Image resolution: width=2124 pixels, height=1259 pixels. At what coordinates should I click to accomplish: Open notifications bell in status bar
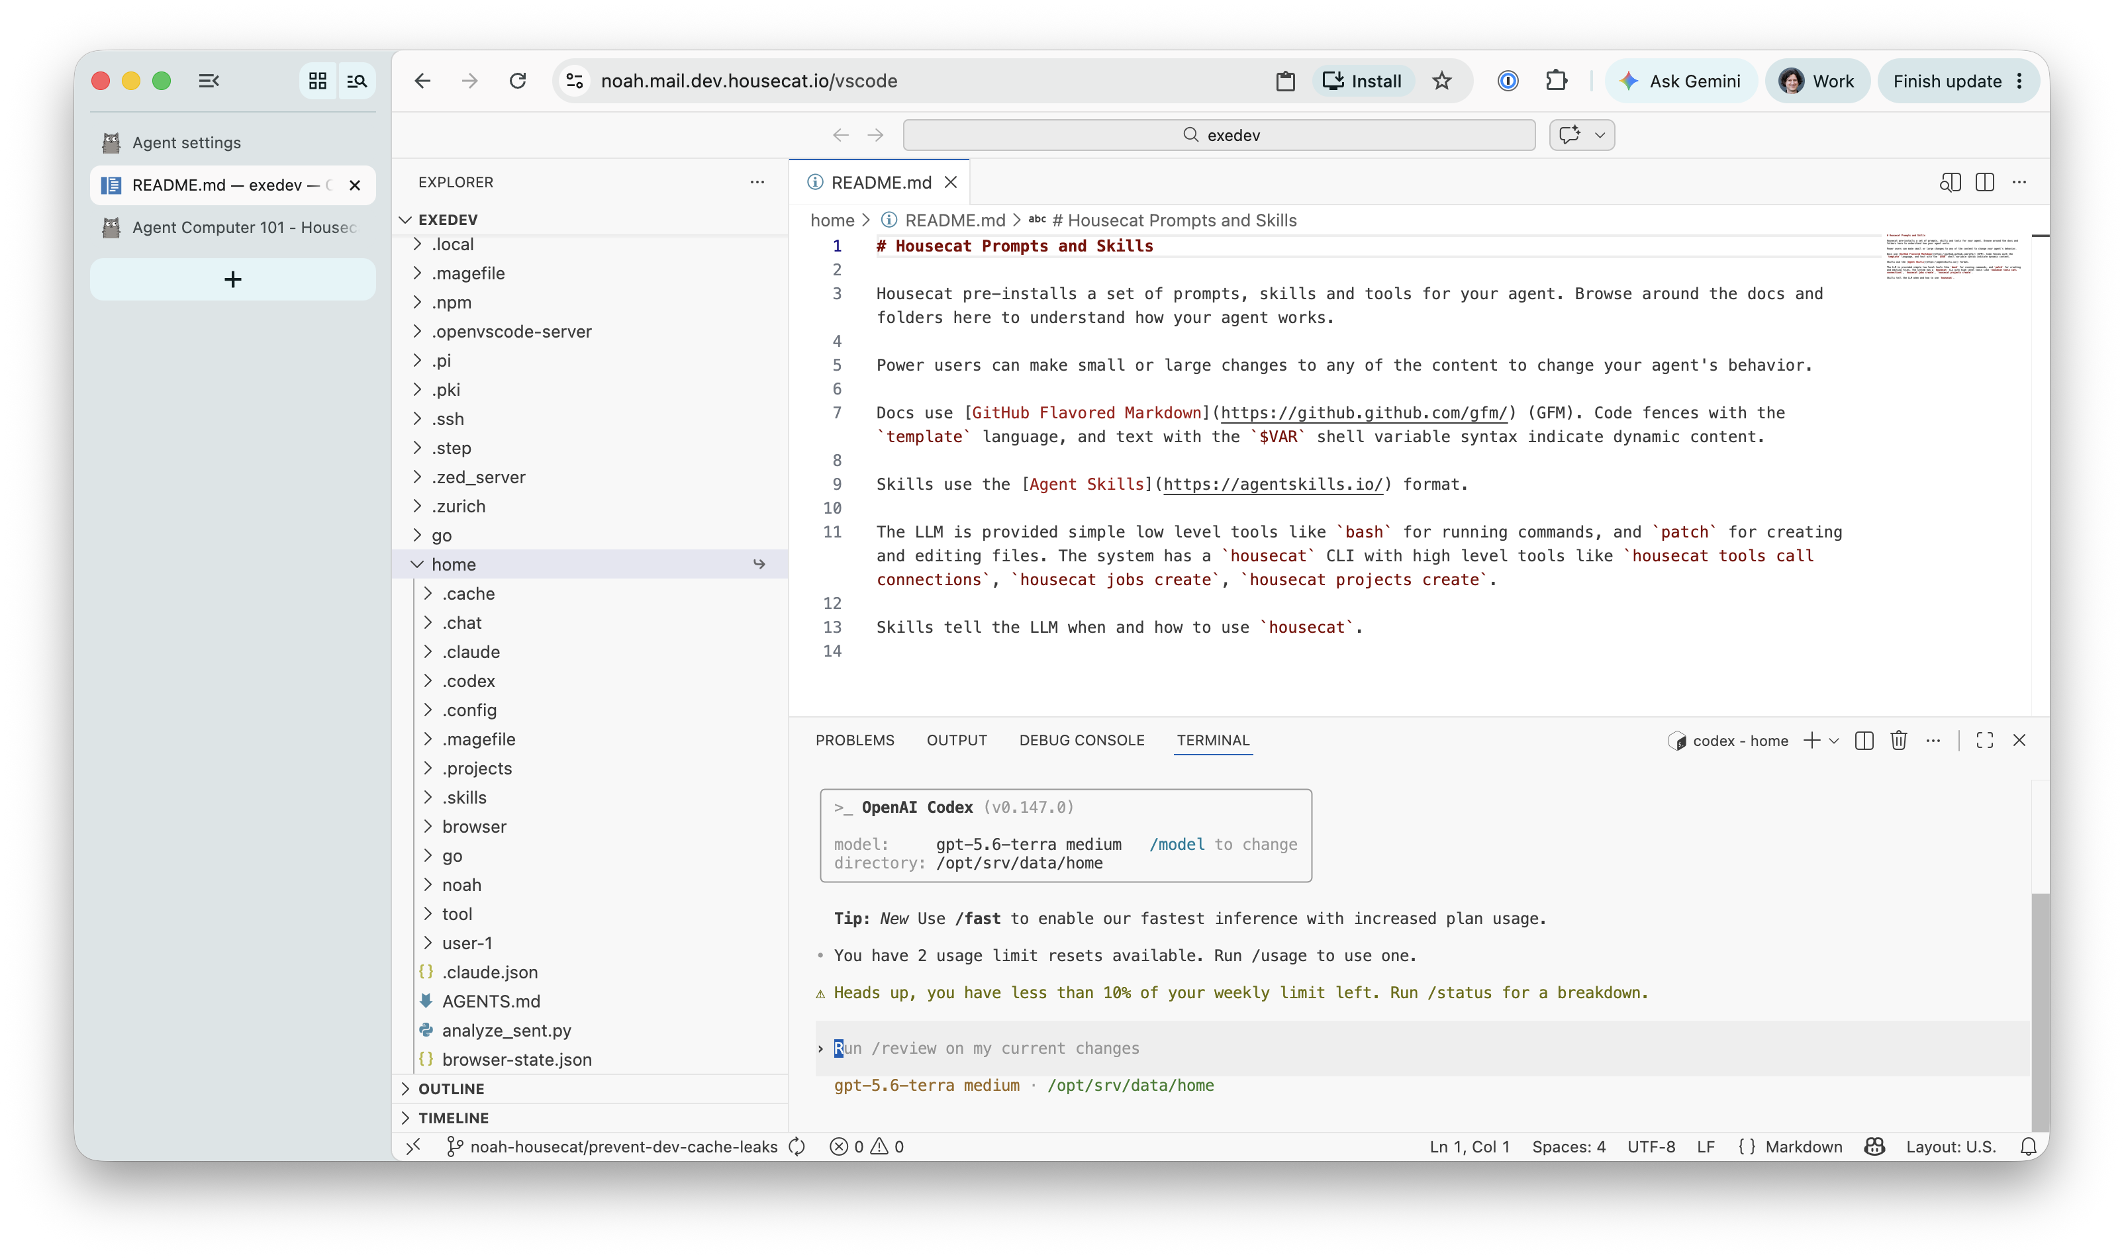pyautogui.click(x=2027, y=1147)
